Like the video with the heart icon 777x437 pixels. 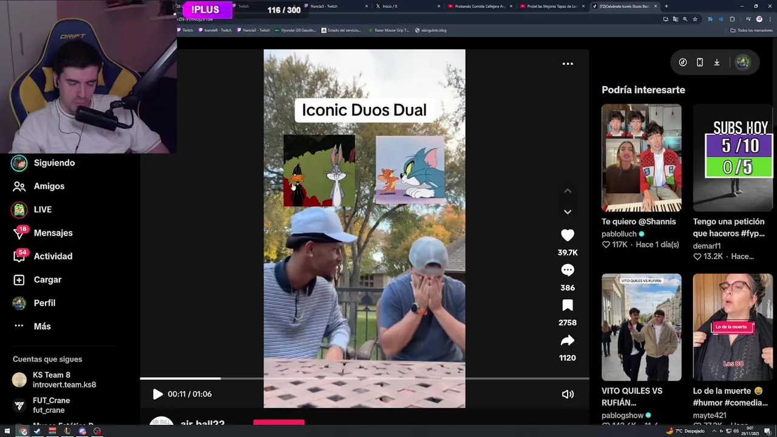(568, 235)
